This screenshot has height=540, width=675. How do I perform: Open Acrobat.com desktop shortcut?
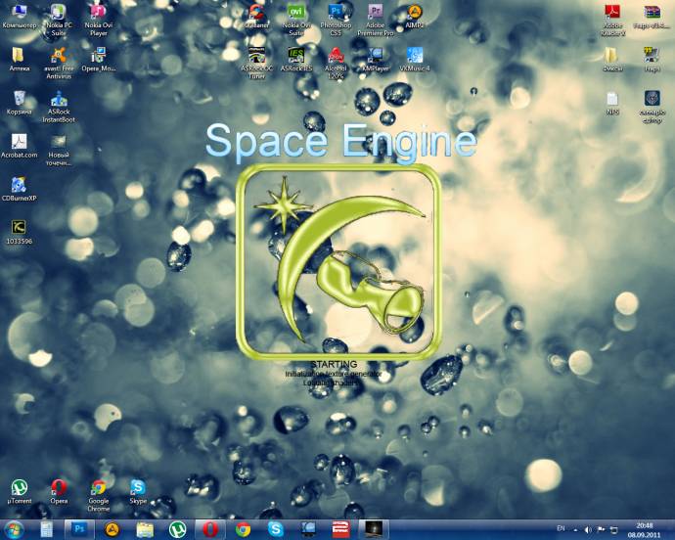[19, 146]
